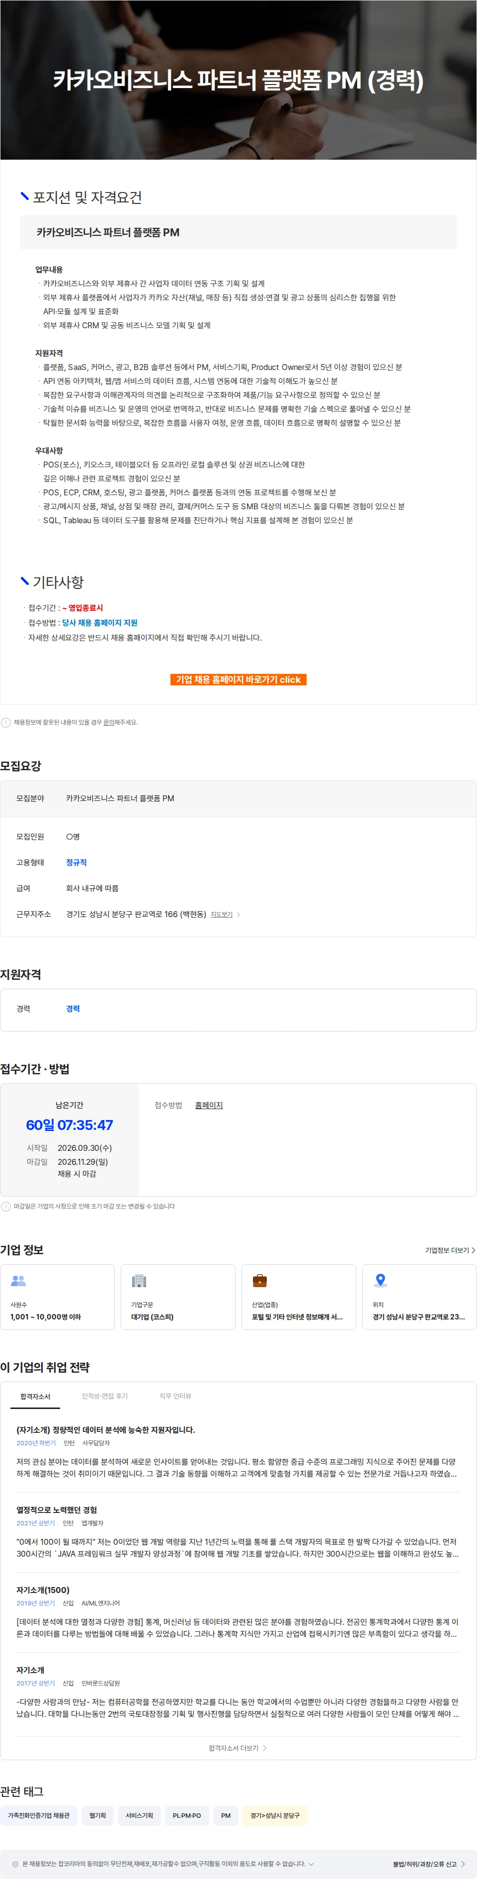Click the 당사 채용 홈페이지 지원 text
The width and height of the screenshot is (477, 1879).
[100, 622]
